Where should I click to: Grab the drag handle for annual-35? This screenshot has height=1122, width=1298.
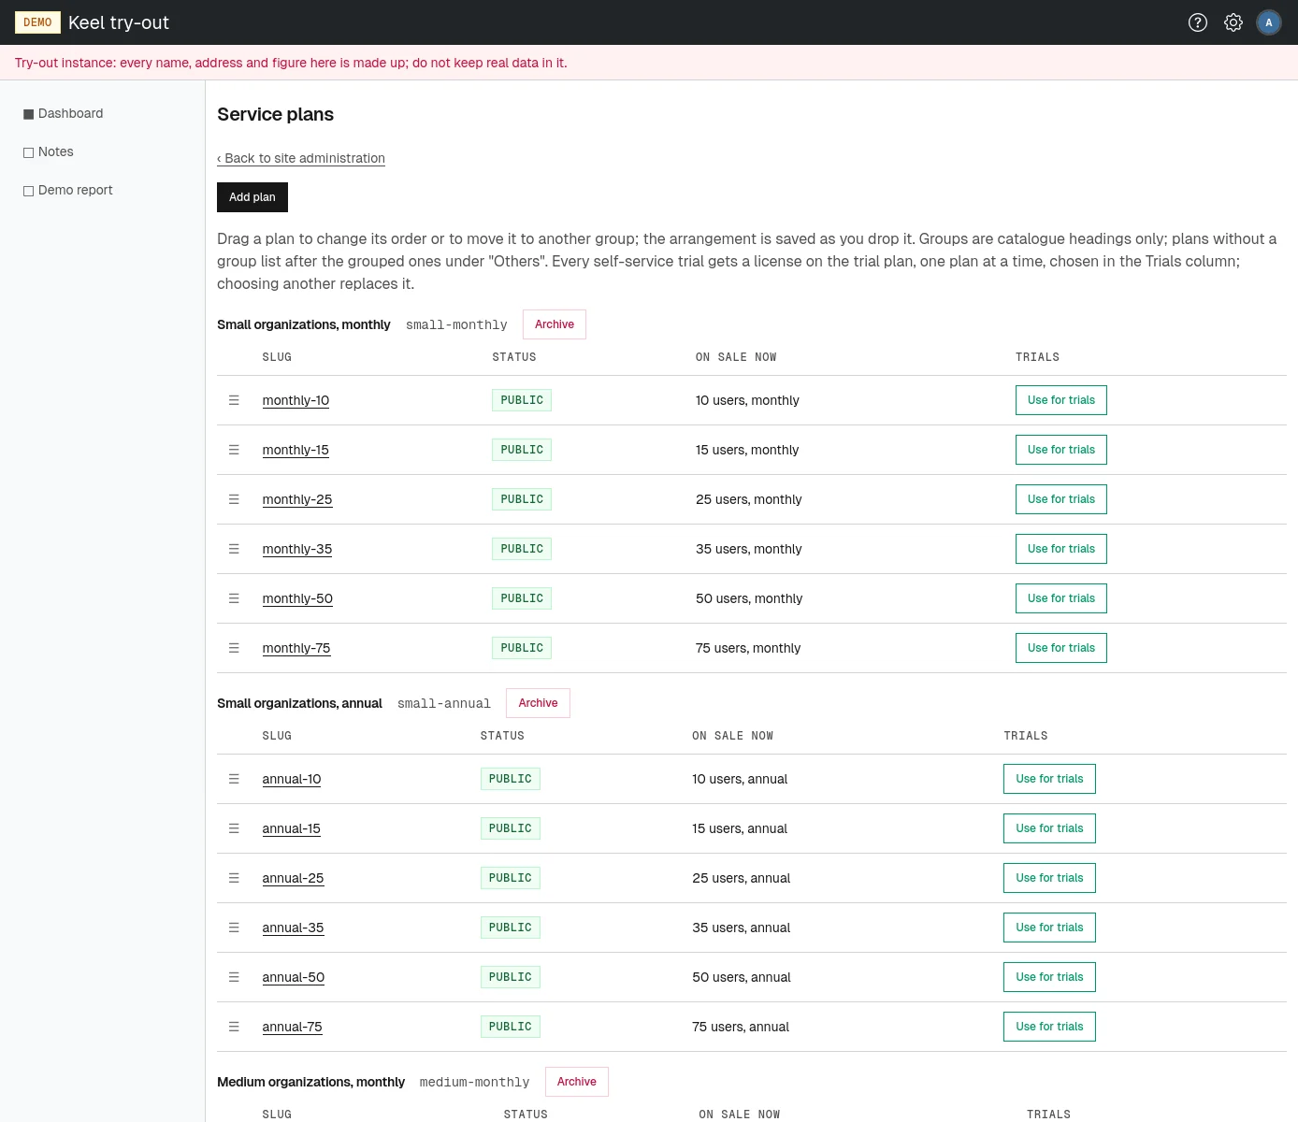[x=234, y=928]
